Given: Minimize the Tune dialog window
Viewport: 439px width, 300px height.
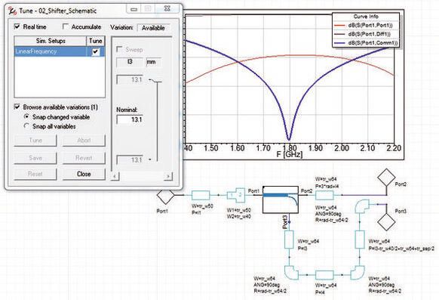Looking at the screenshot, I should [x=134, y=9].
